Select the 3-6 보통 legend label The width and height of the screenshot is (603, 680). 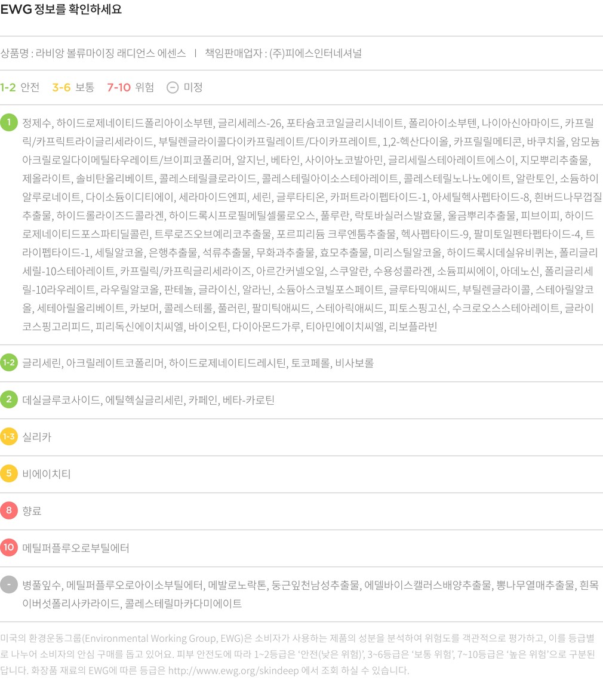pos(73,87)
